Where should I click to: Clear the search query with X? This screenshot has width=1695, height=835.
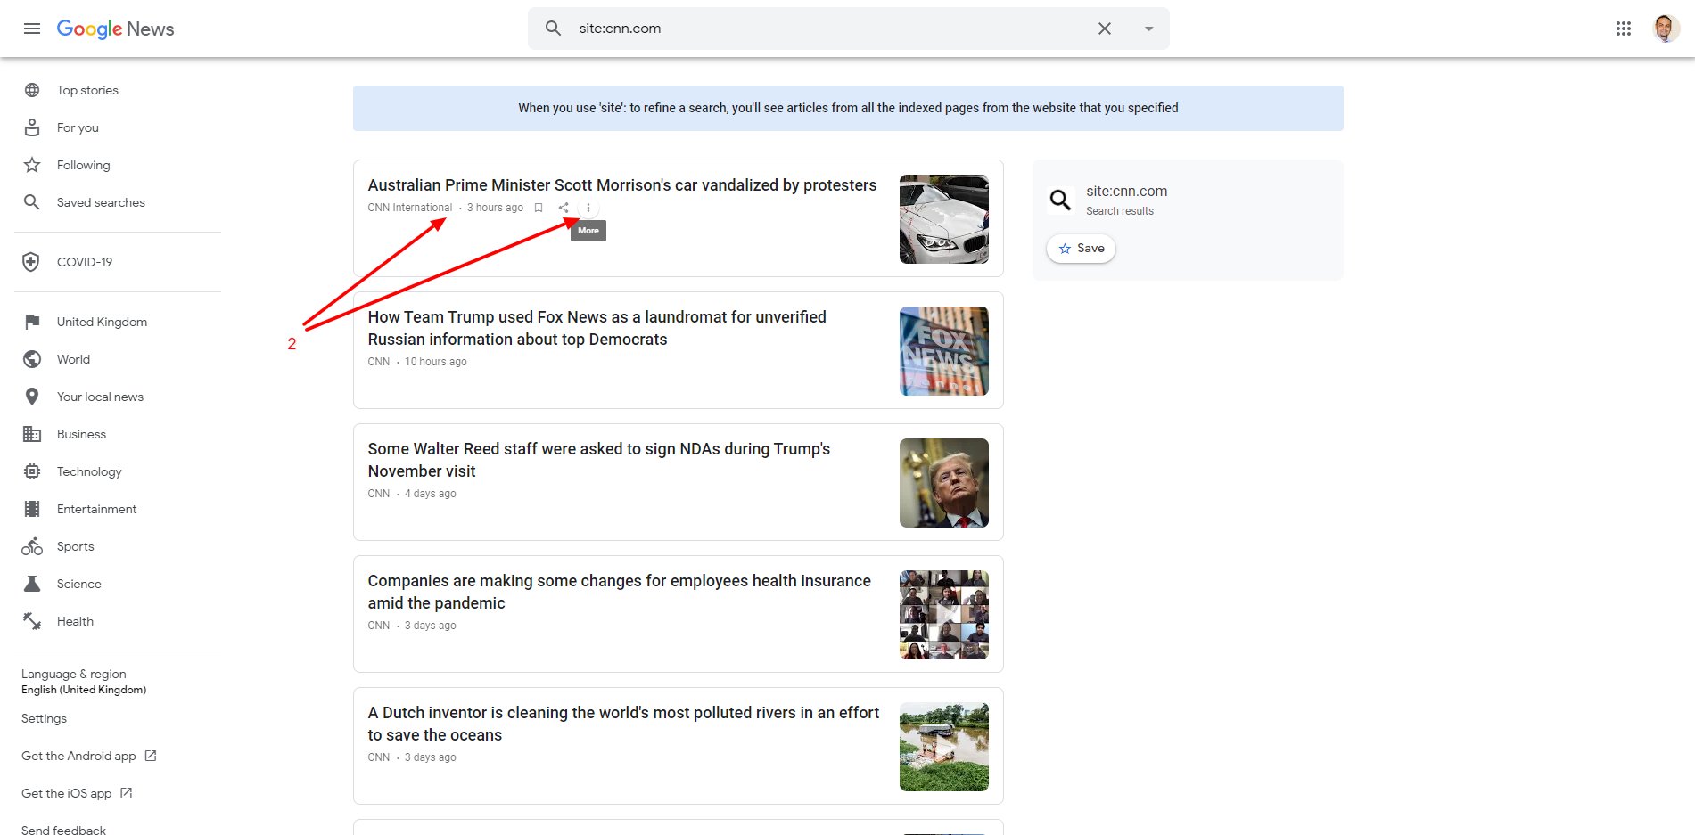(x=1105, y=29)
